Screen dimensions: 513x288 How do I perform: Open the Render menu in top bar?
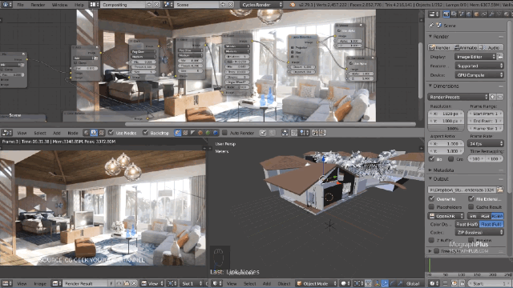coord(38,5)
